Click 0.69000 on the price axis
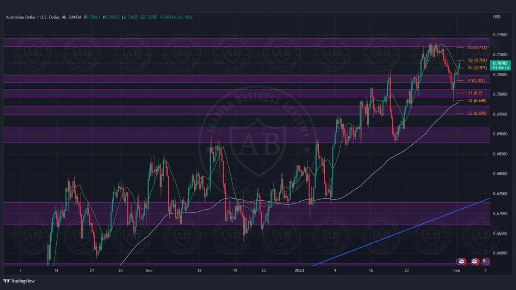This screenshot has width=516, height=290. [x=500, y=134]
